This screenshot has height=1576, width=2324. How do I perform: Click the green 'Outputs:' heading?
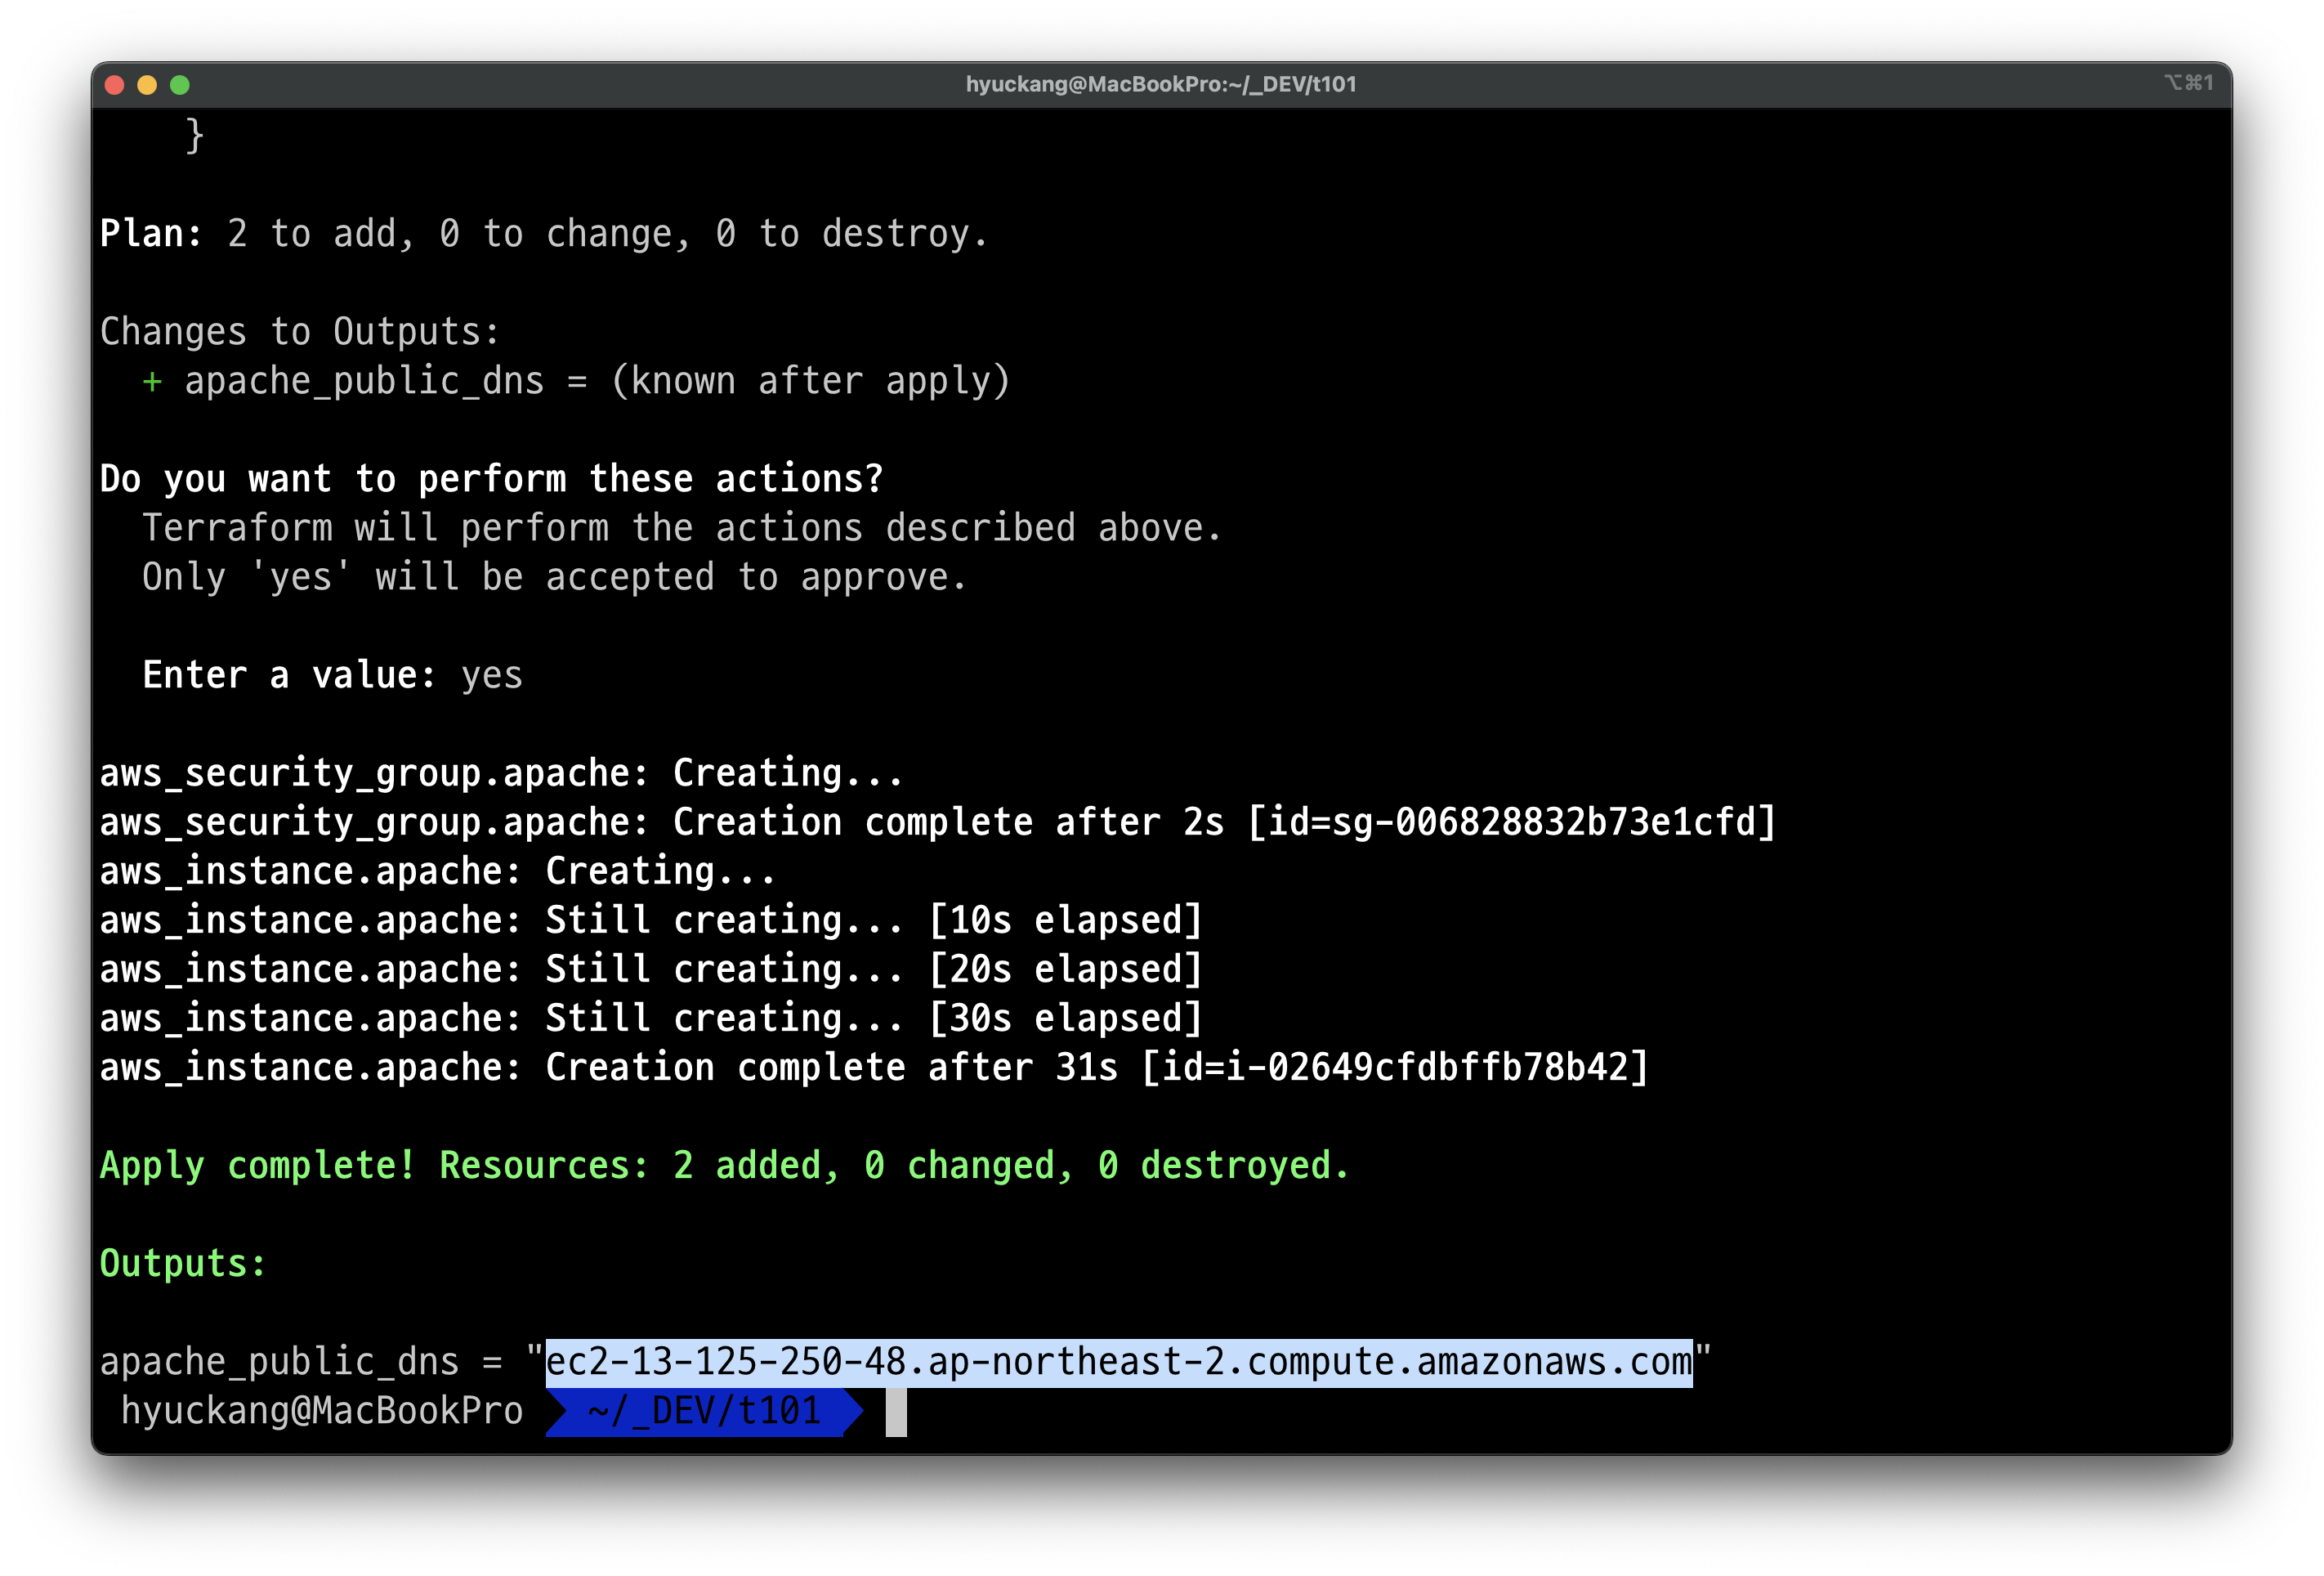pyautogui.click(x=183, y=1264)
